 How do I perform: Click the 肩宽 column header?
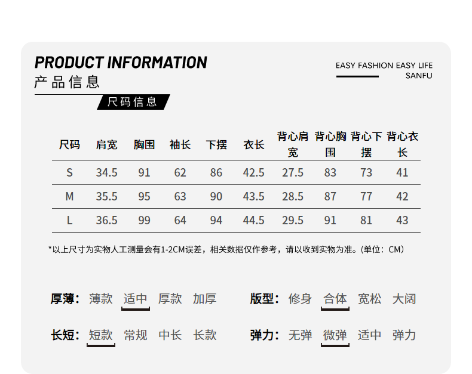(x=106, y=145)
